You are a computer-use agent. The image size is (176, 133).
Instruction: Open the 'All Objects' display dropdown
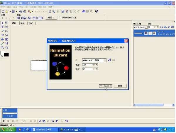146,27
